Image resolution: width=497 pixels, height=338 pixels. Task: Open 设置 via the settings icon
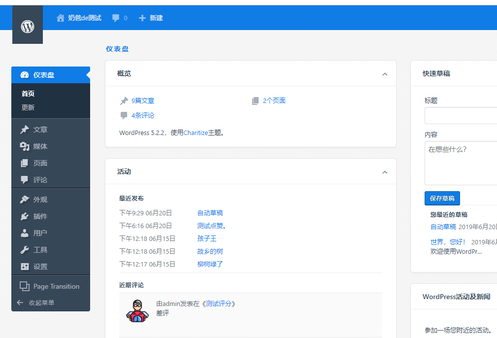coord(24,266)
